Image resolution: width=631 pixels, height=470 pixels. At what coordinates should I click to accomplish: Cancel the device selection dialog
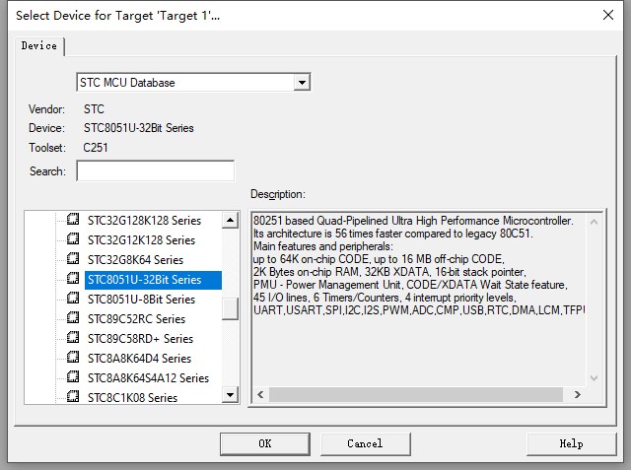click(x=365, y=443)
